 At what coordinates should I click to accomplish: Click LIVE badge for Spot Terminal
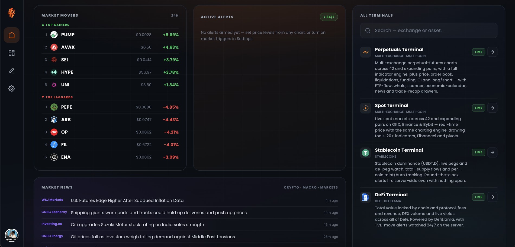pyautogui.click(x=479, y=108)
